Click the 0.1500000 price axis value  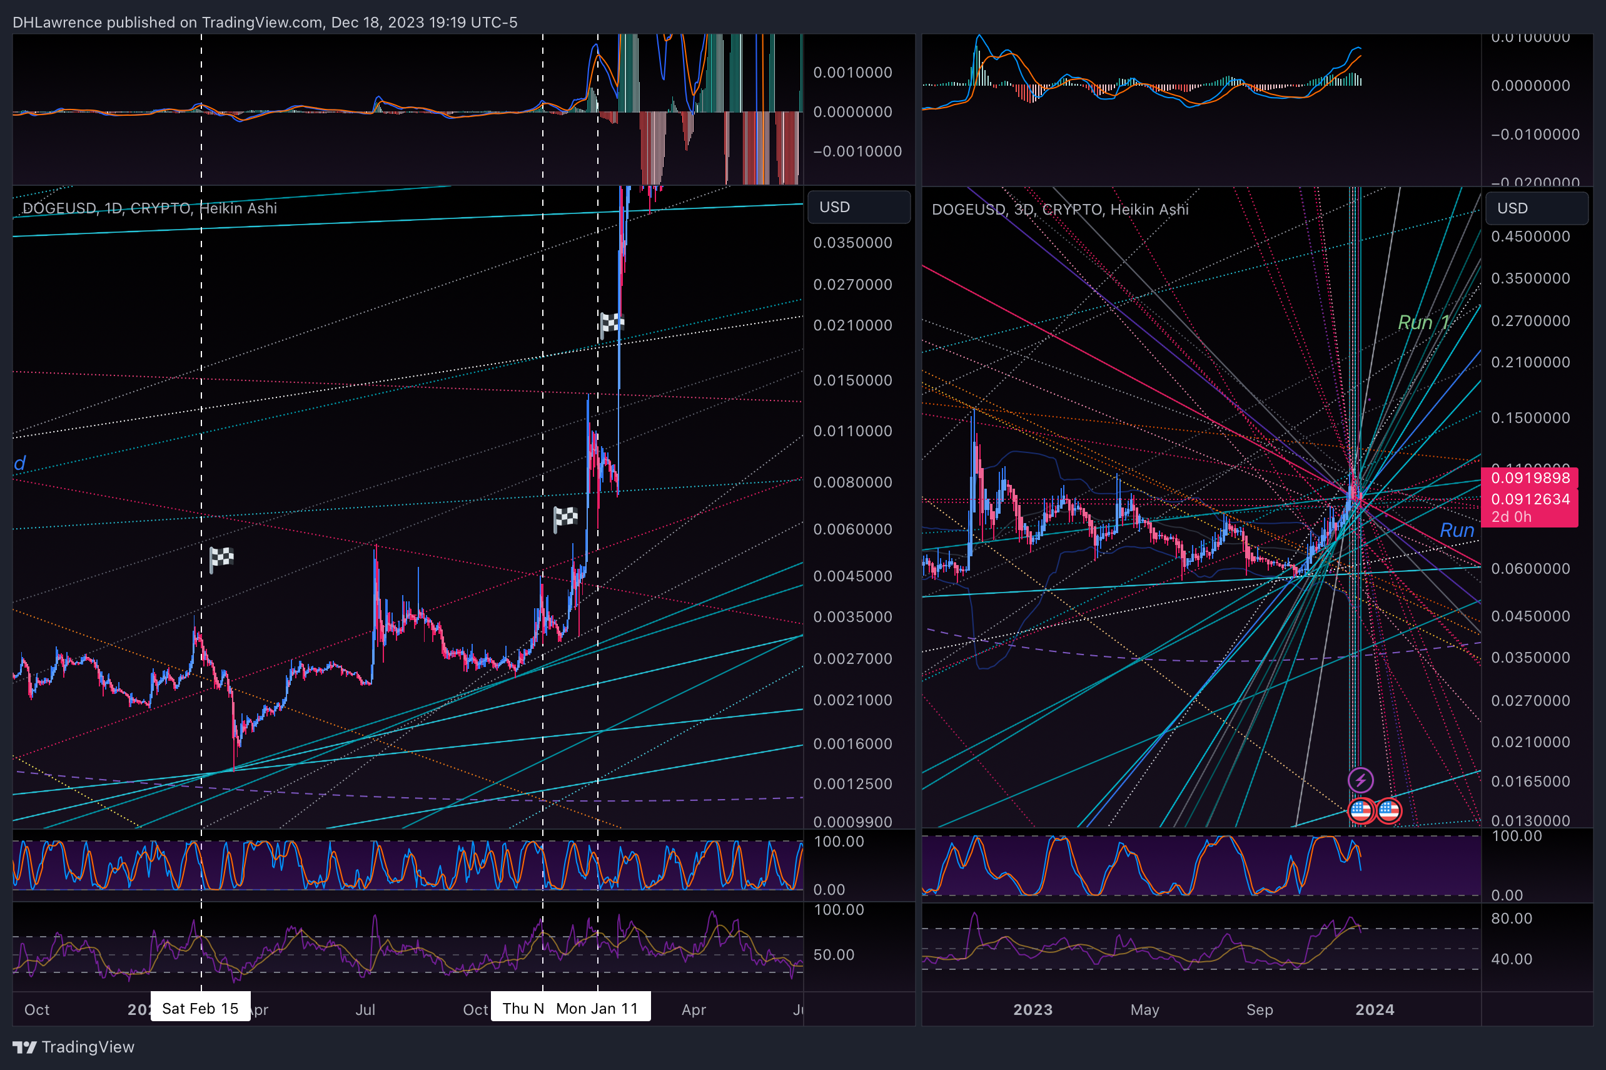pos(1530,417)
